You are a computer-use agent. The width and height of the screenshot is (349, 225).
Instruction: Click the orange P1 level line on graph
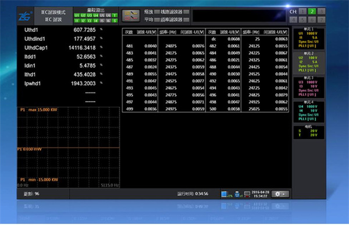coord(69,148)
